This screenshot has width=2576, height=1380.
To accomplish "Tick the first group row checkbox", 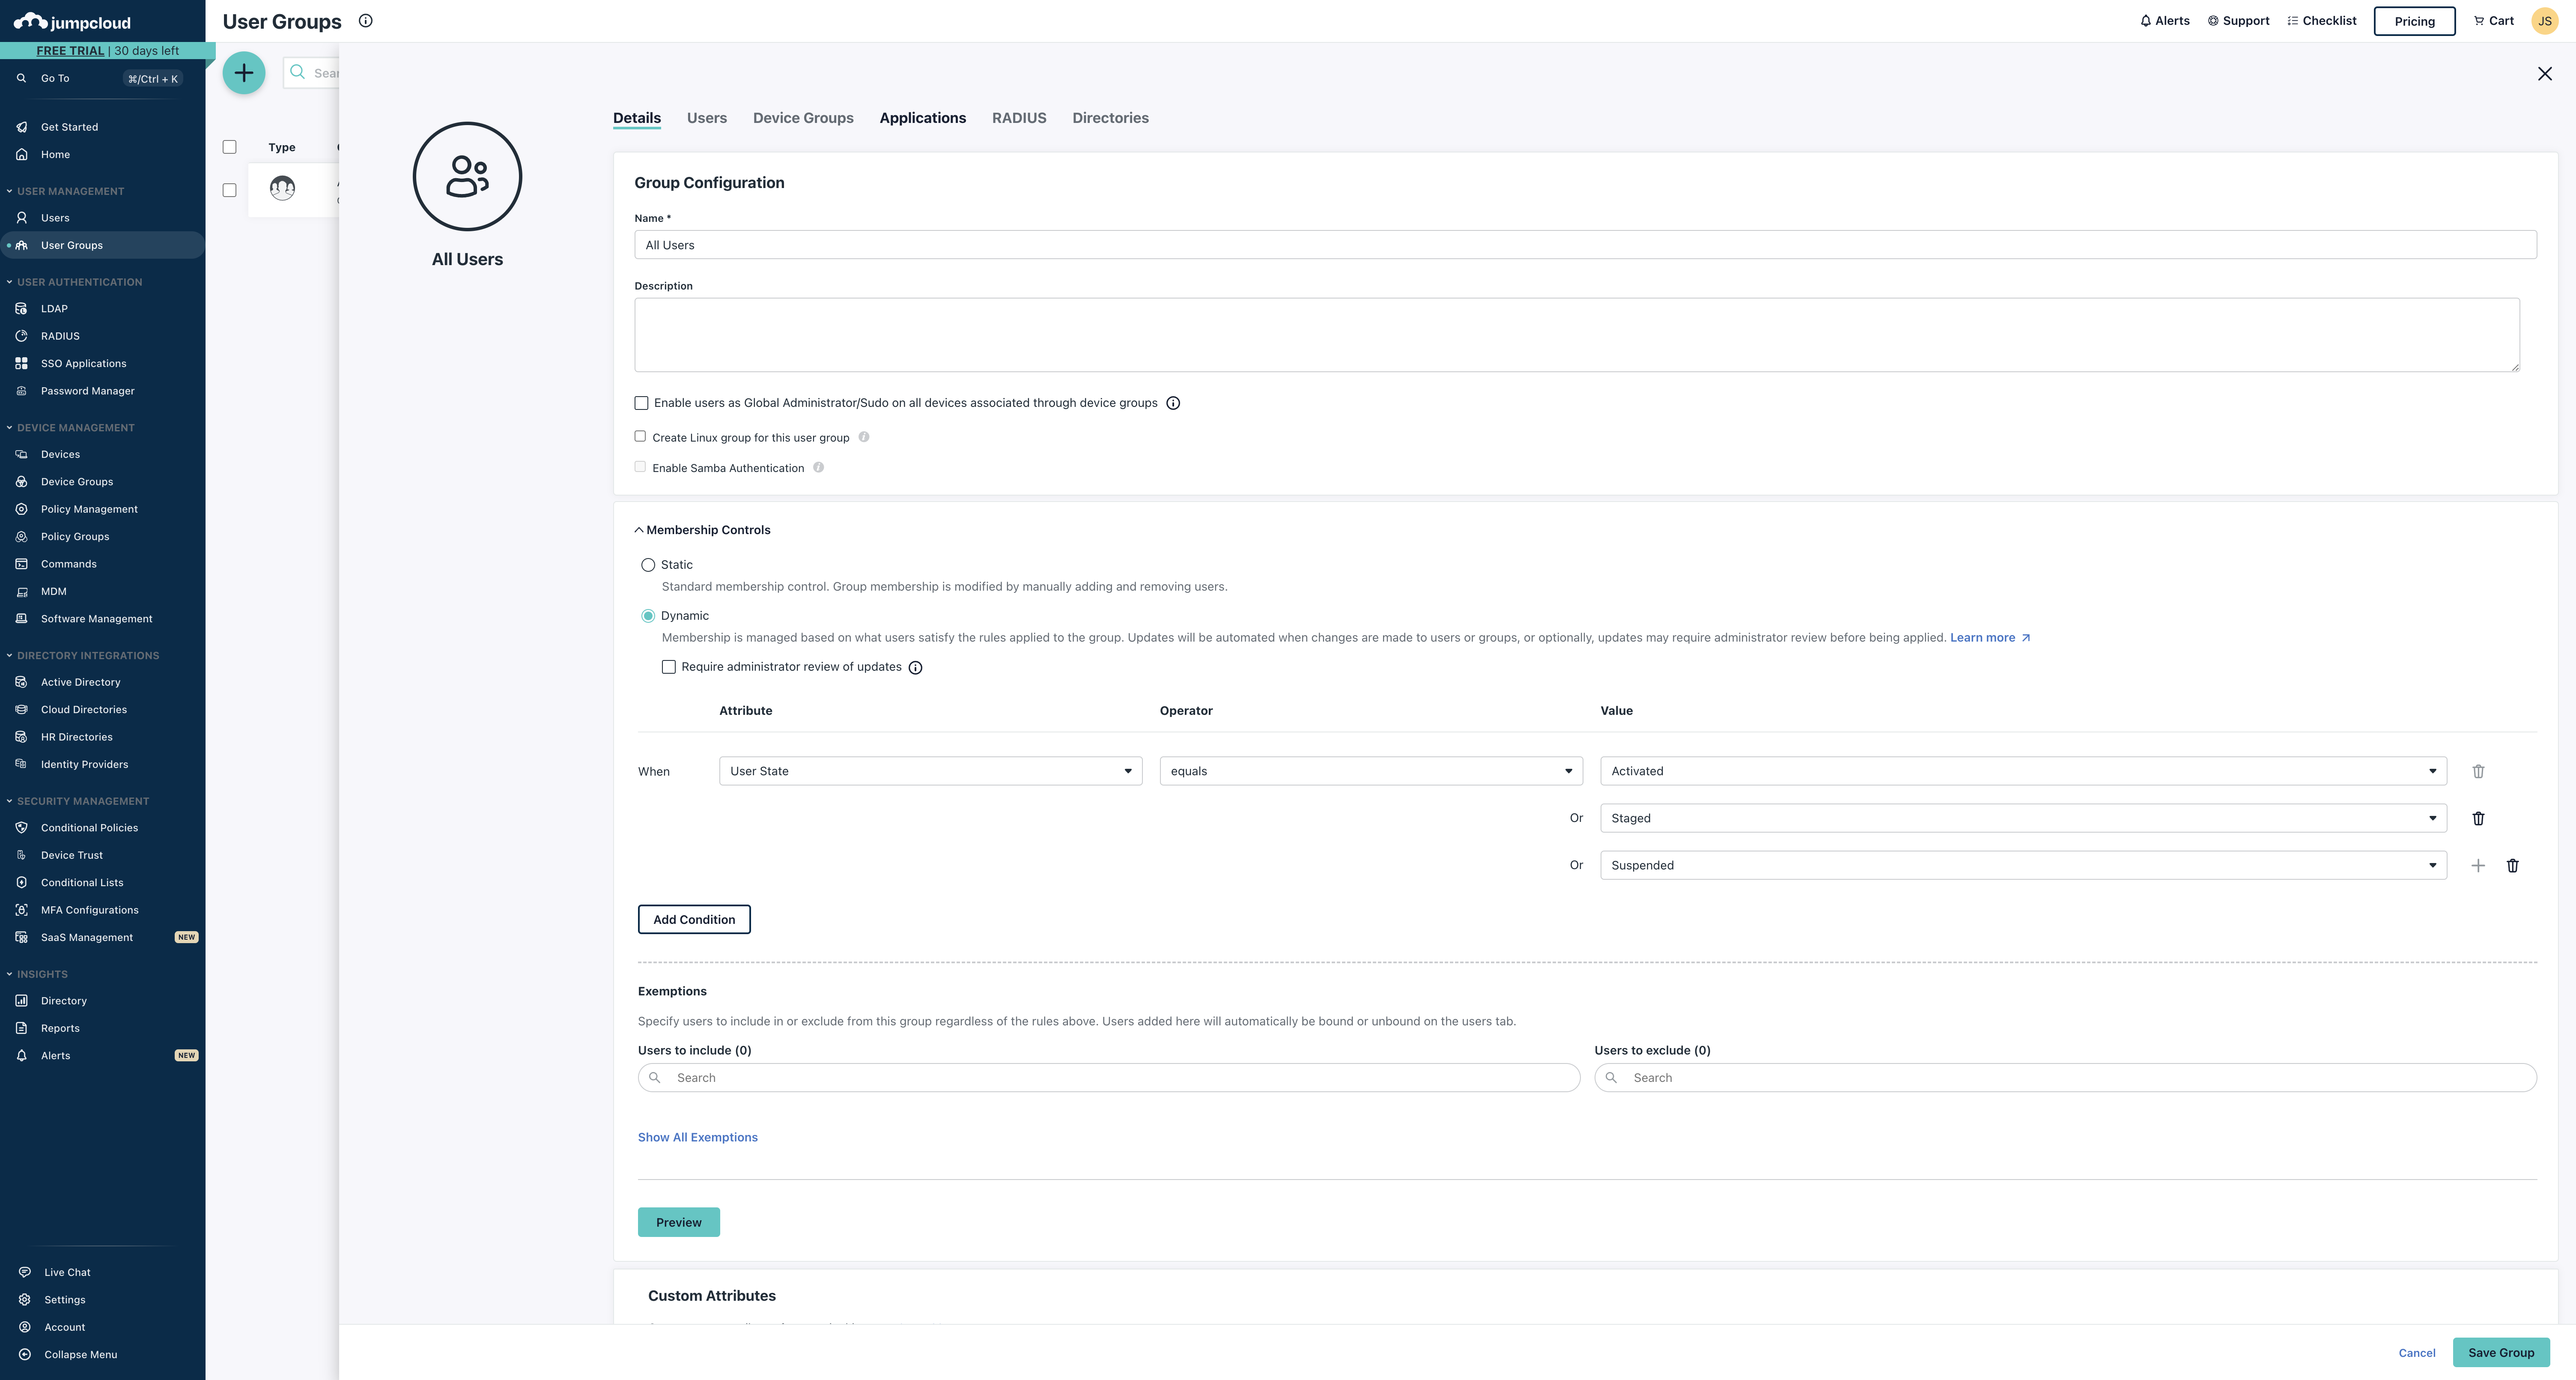I will click(229, 190).
